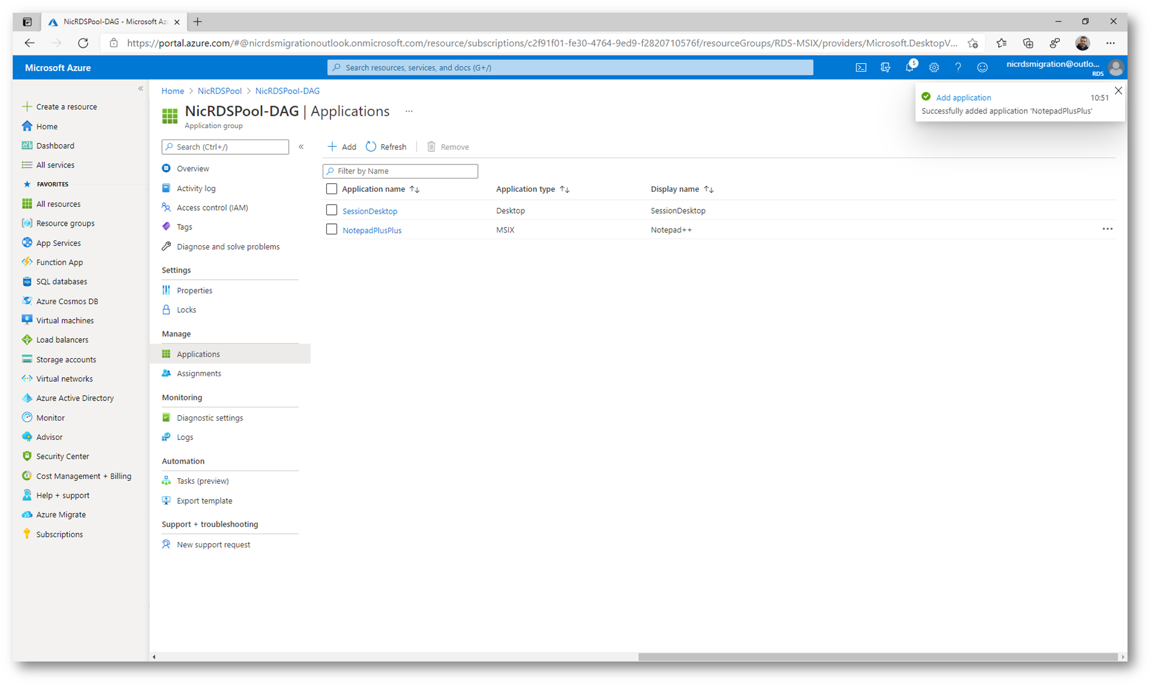Open Function App in sidebar
1153x687 pixels.
[x=59, y=262]
